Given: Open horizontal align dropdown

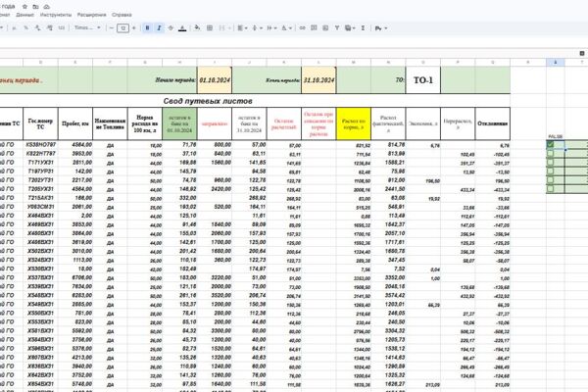Looking at the screenshot, I should coord(242,28).
